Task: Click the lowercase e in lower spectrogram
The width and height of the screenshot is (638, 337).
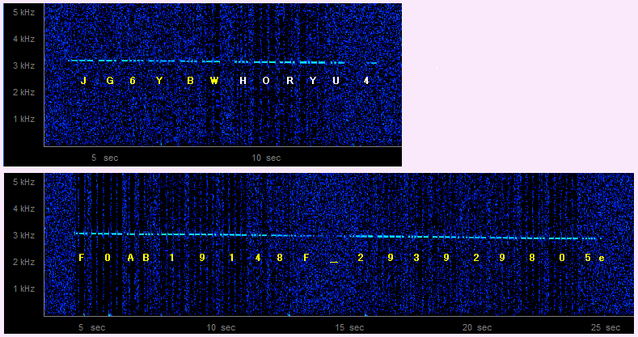Action: 602,258
